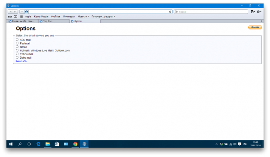Open the search engine magnifier dropdown
The height and width of the screenshot is (157, 270).
click(176, 12)
